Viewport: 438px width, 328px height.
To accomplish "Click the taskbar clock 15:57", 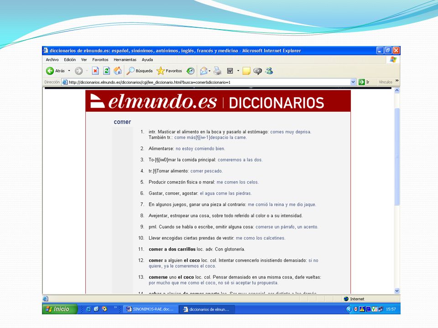I will [x=391, y=309].
